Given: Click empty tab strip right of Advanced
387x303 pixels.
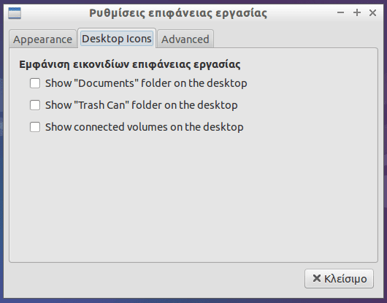Looking at the screenshot, I should coord(295,39).
